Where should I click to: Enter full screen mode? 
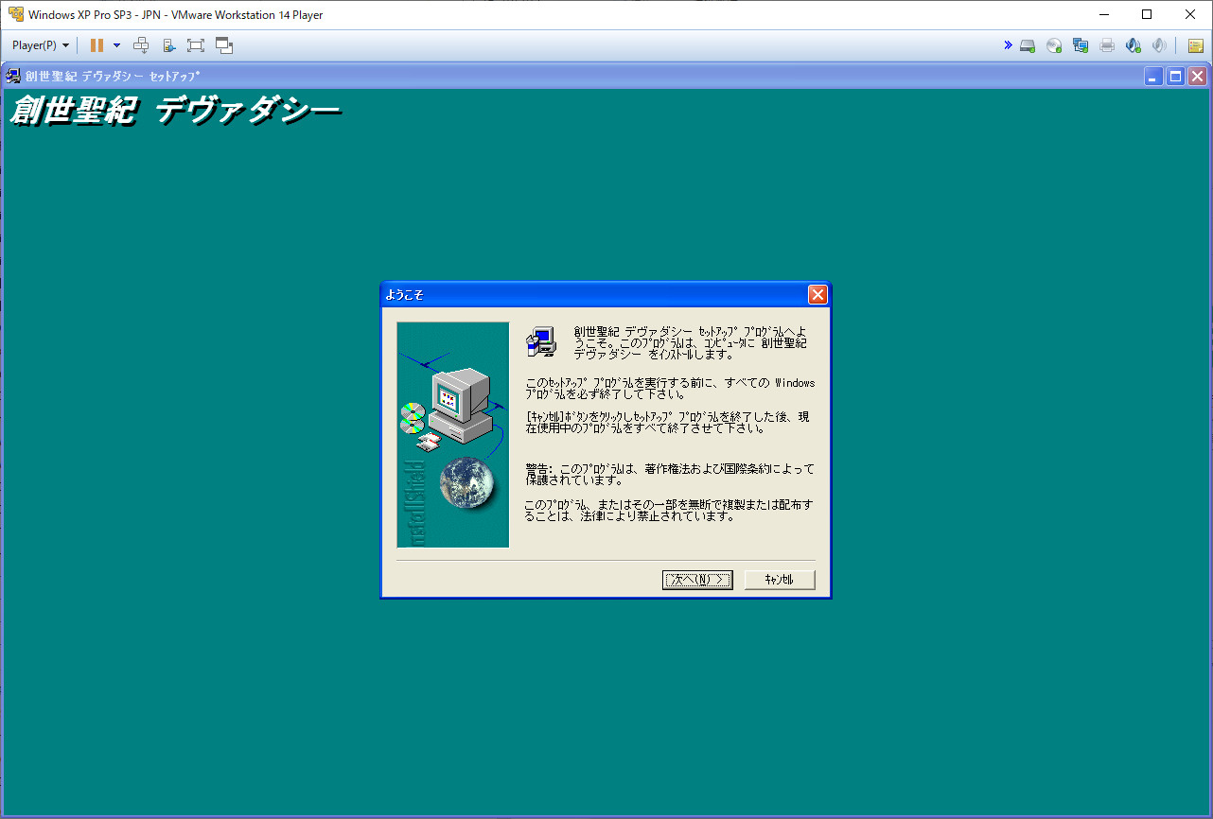tap(196, 45)
